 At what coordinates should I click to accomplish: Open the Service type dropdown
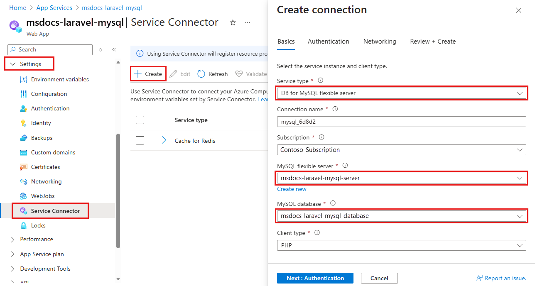[402, 93]
